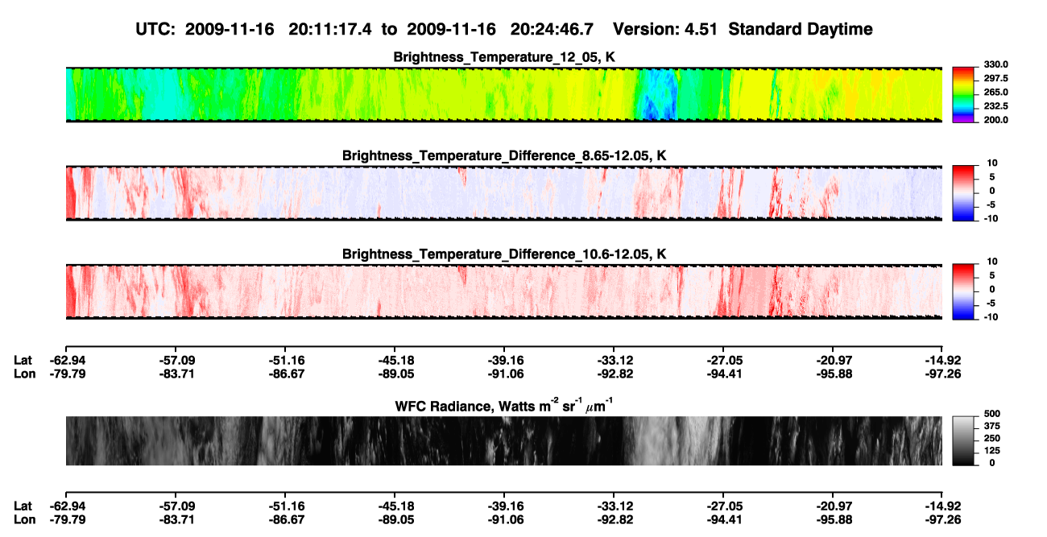Click the 'Lat' row label under WFC Radiance strip
This screenshot has height=537, width=1047.
click(x=23, y=506)
